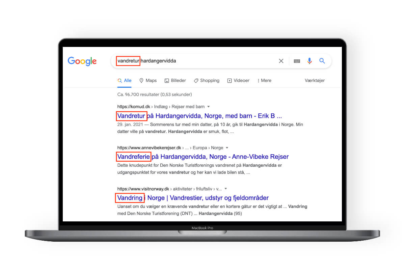
Task: Expand dropdown arrow beside komud.dk URL
Action: (x=209, y=107)
